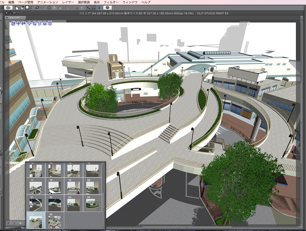Click the preset list vertical scrollbar thumb
306x231 pixels.
pos(103,209)
